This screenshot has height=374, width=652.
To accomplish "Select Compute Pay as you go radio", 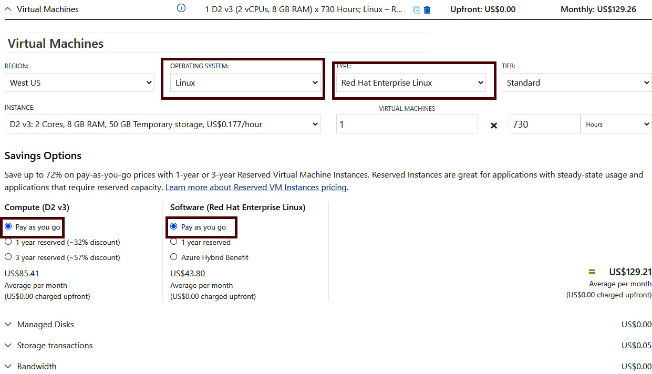I will 8,226.
